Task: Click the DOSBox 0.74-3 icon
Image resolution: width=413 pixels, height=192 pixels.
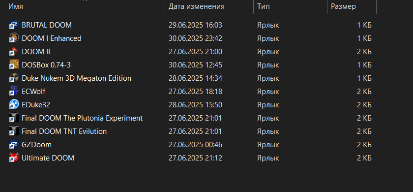Action: coord(14,65)
